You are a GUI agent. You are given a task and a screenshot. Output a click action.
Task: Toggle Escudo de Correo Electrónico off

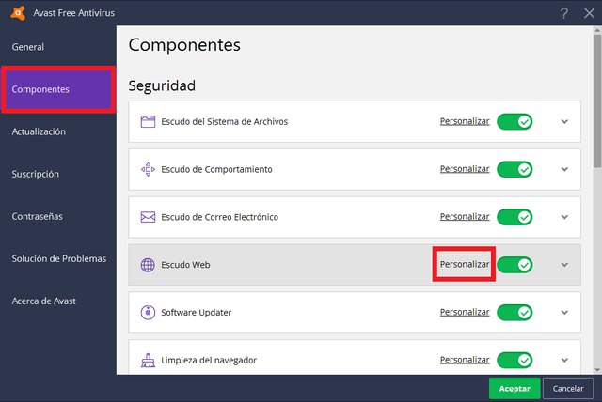515,217
